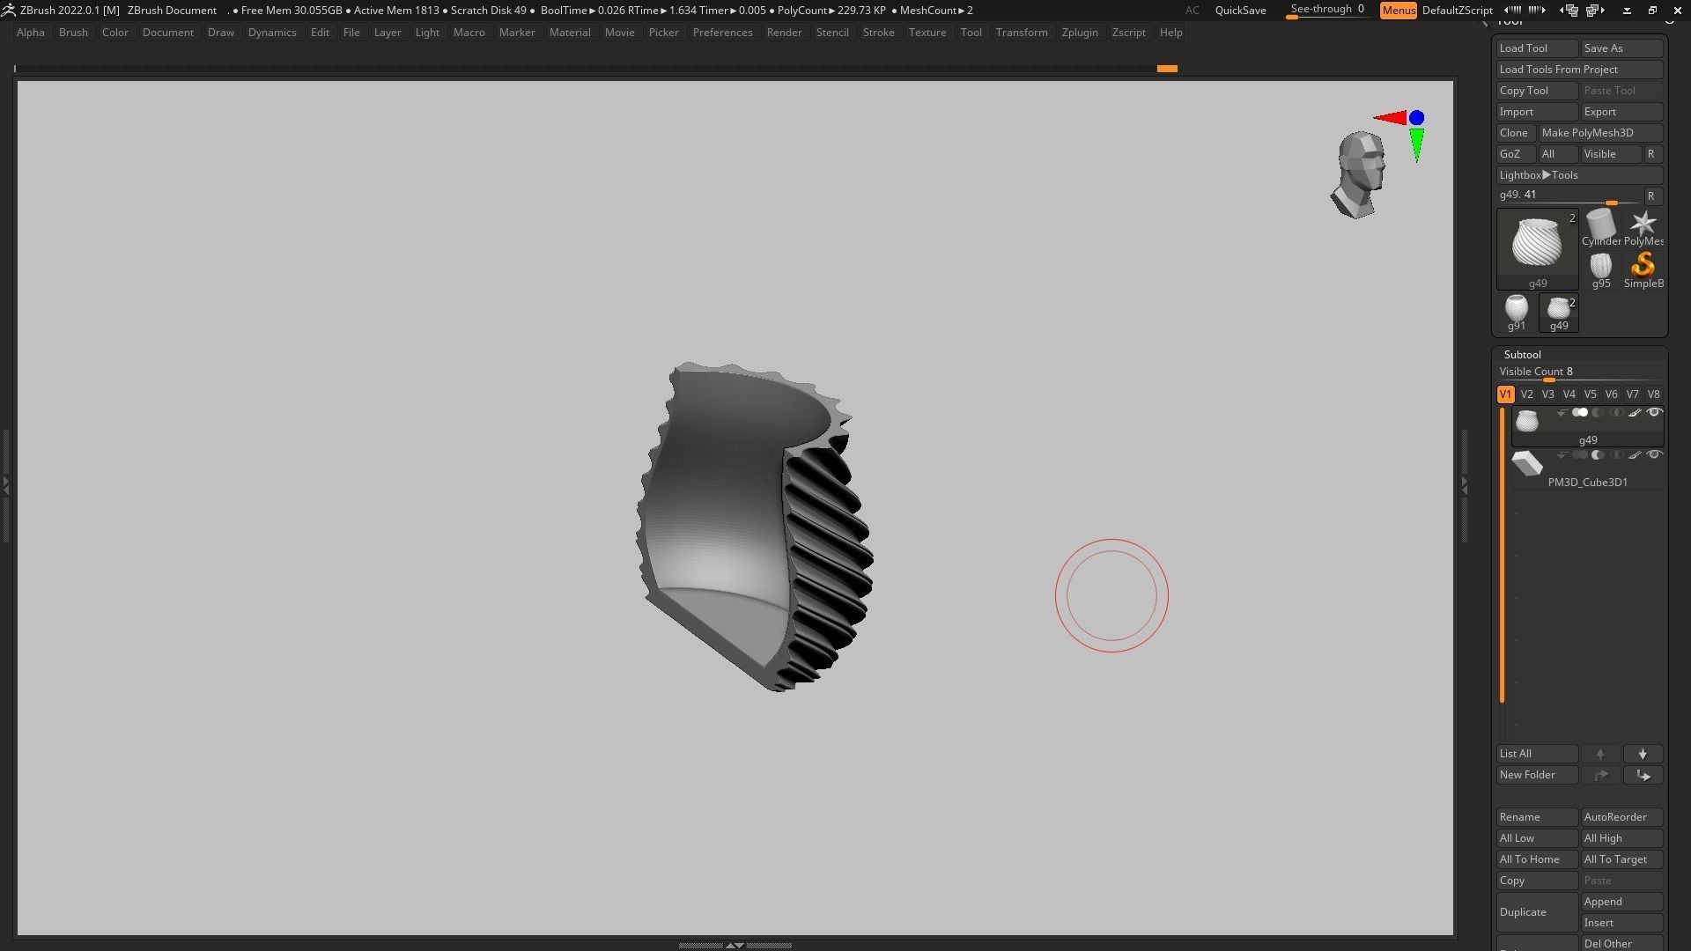Select the Cylinder tool thumbnail
Screen dimensions: 1691x951
[x=1601, y=225]
